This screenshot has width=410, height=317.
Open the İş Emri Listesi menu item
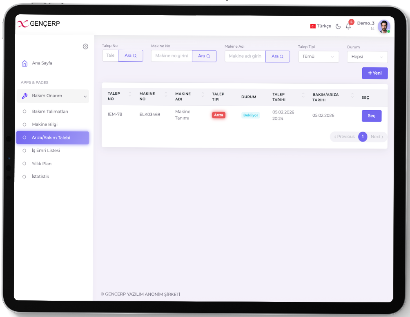tap(46, 151)
